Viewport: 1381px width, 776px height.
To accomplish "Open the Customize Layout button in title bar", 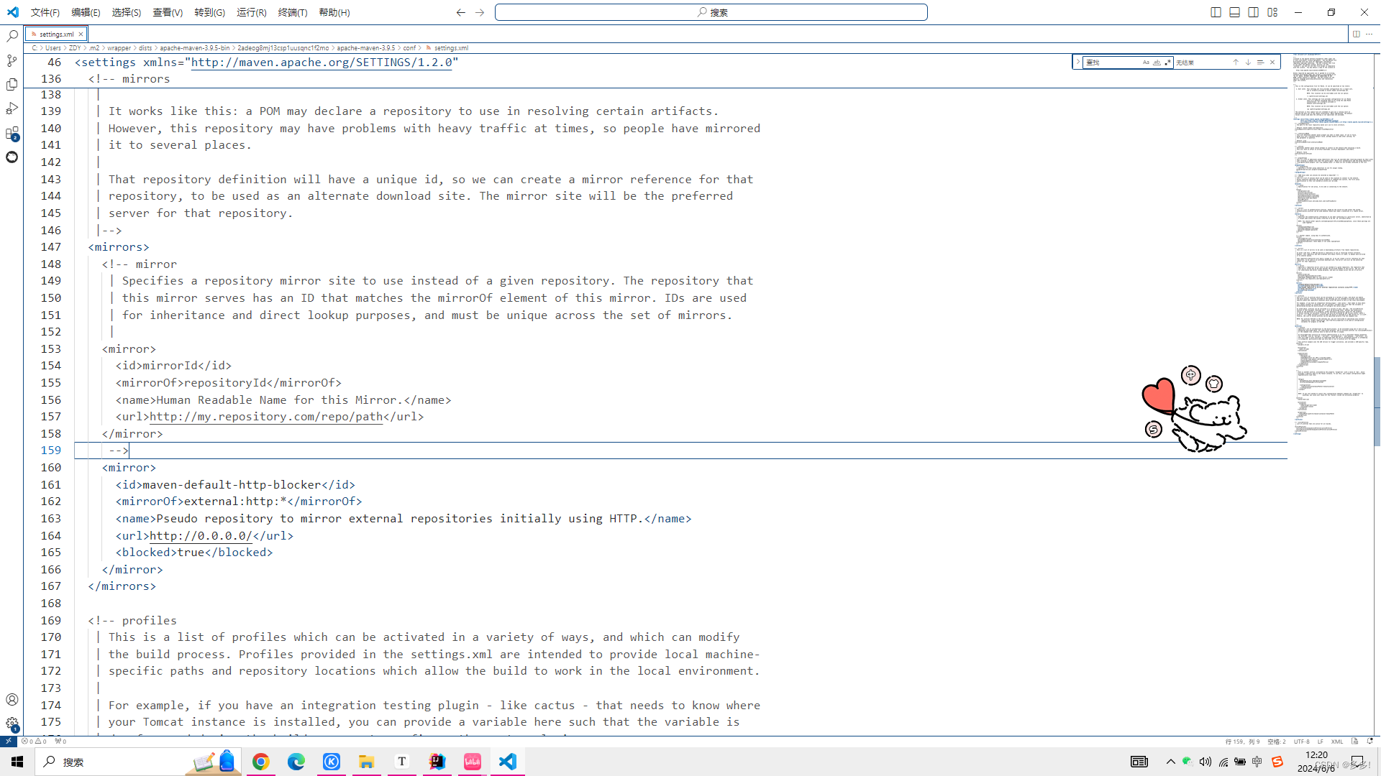I will click(x=1272, y=12).
